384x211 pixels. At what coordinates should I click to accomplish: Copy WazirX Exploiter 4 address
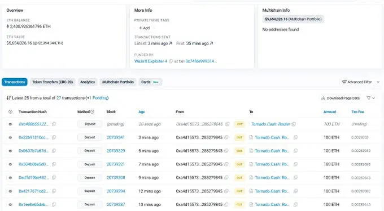click(171, 61)
